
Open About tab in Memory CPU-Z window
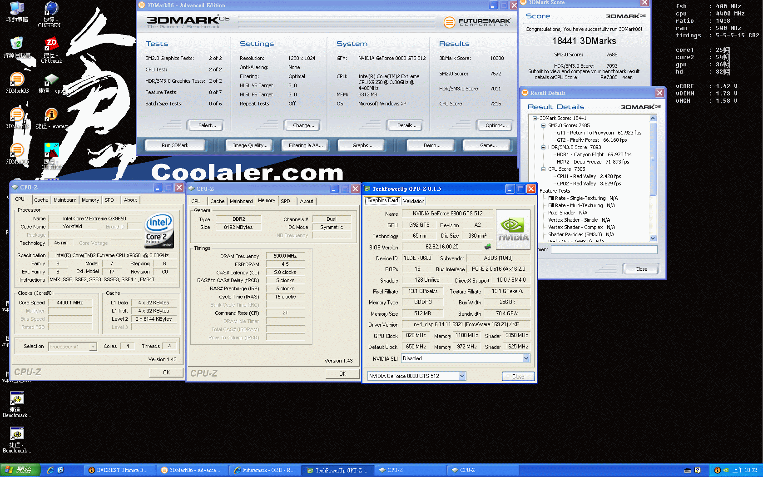click(x=307, y=201)
